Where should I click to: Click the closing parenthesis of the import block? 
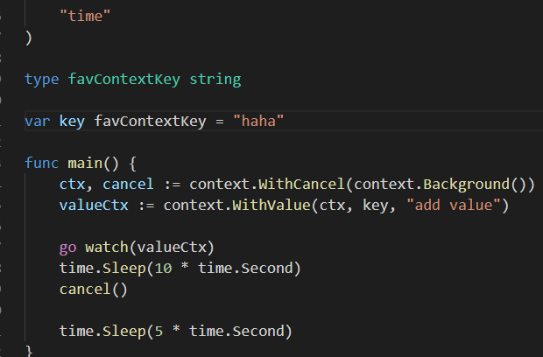[29, 37]
